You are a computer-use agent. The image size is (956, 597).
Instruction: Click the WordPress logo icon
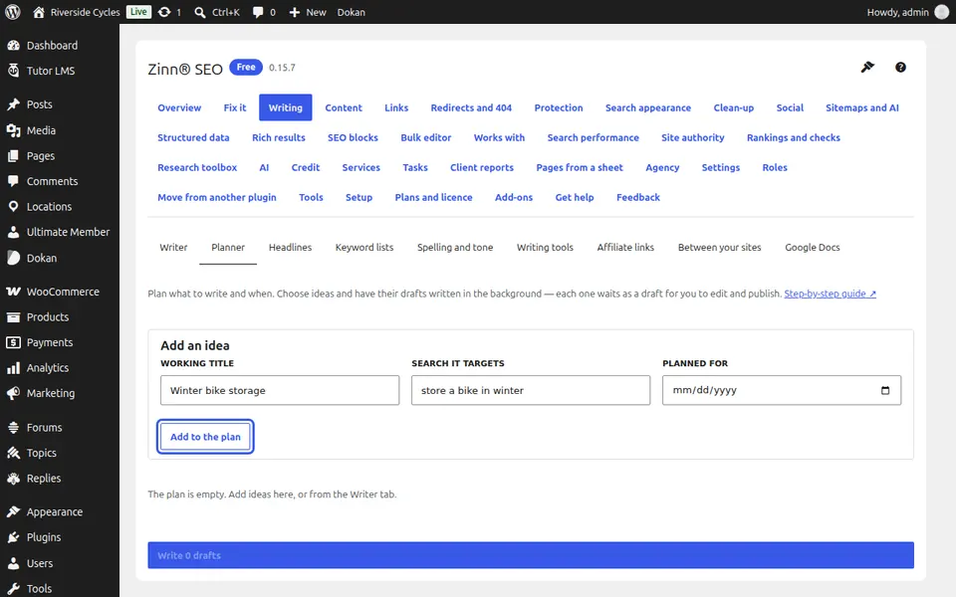point(12,12)
